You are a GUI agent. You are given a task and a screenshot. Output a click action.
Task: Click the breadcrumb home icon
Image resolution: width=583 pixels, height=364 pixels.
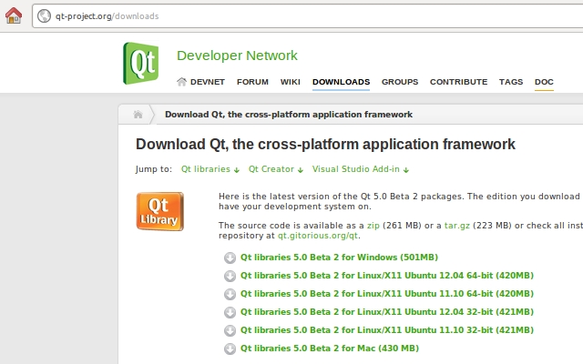[138, 115]
